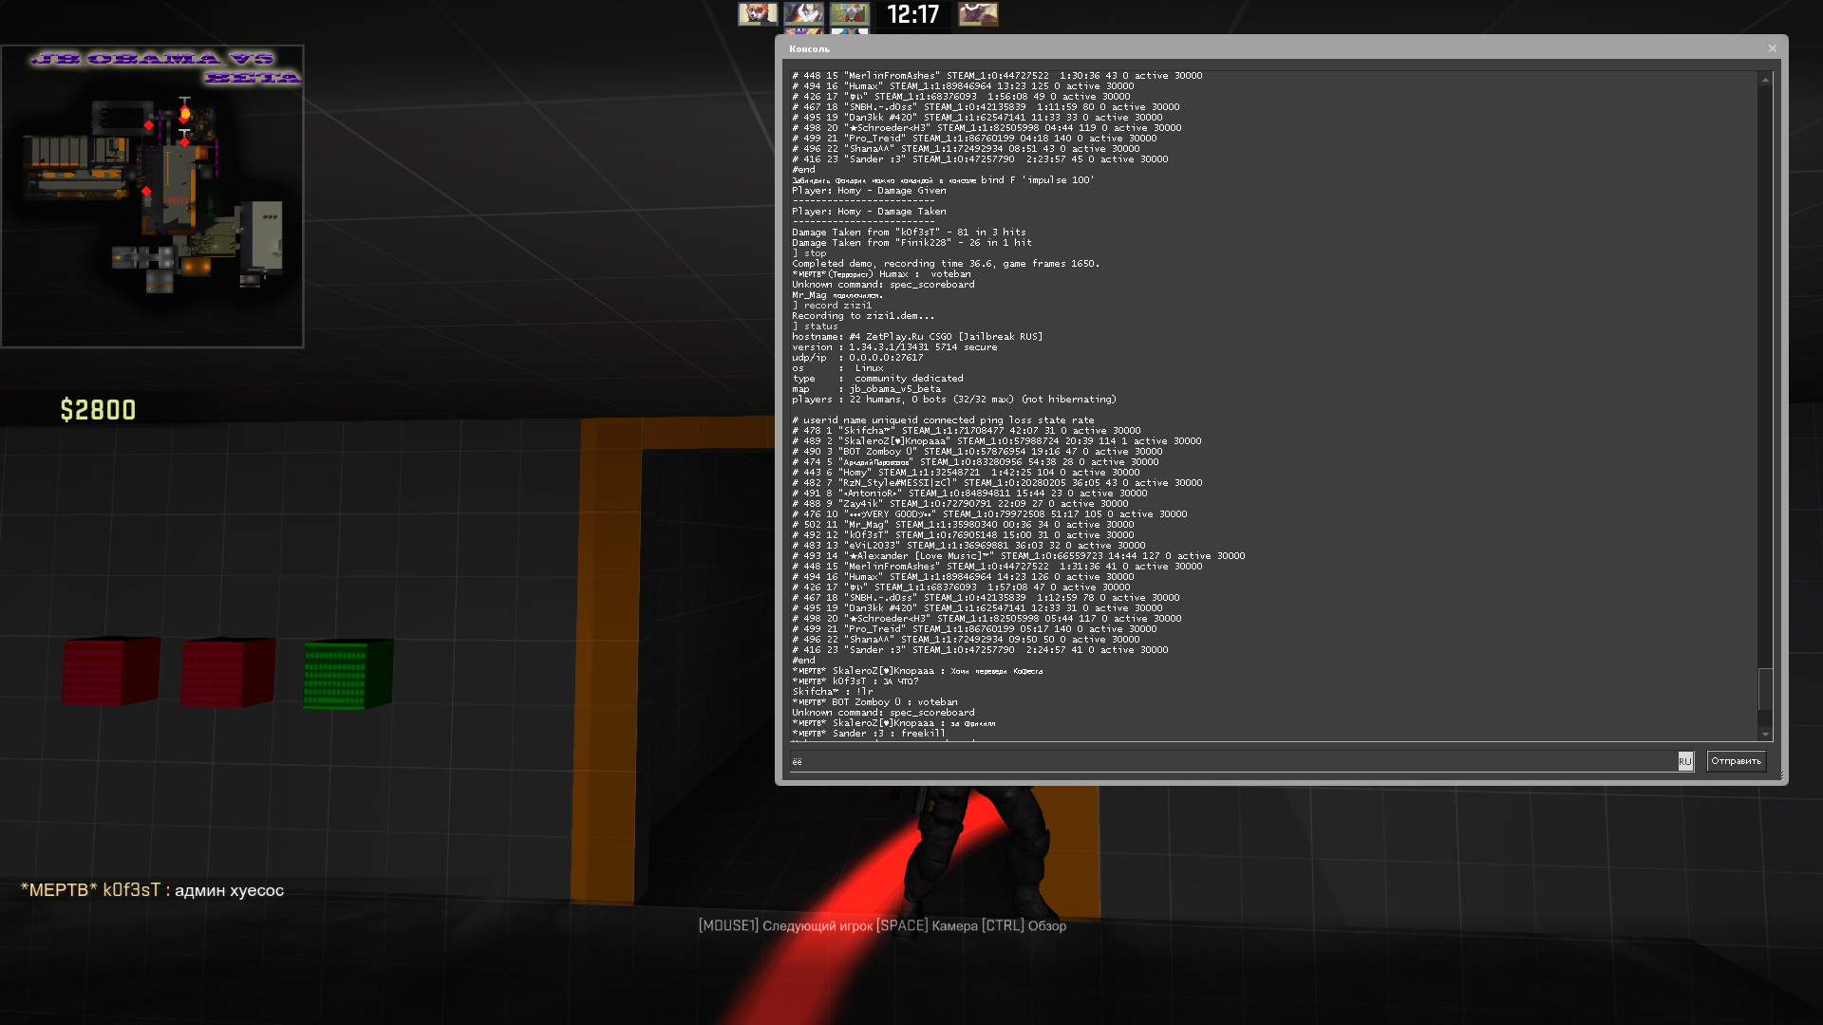This screenshot has width=1823, height=1025.
Task: Click the second player avatar left of timer
Action: 803,14
